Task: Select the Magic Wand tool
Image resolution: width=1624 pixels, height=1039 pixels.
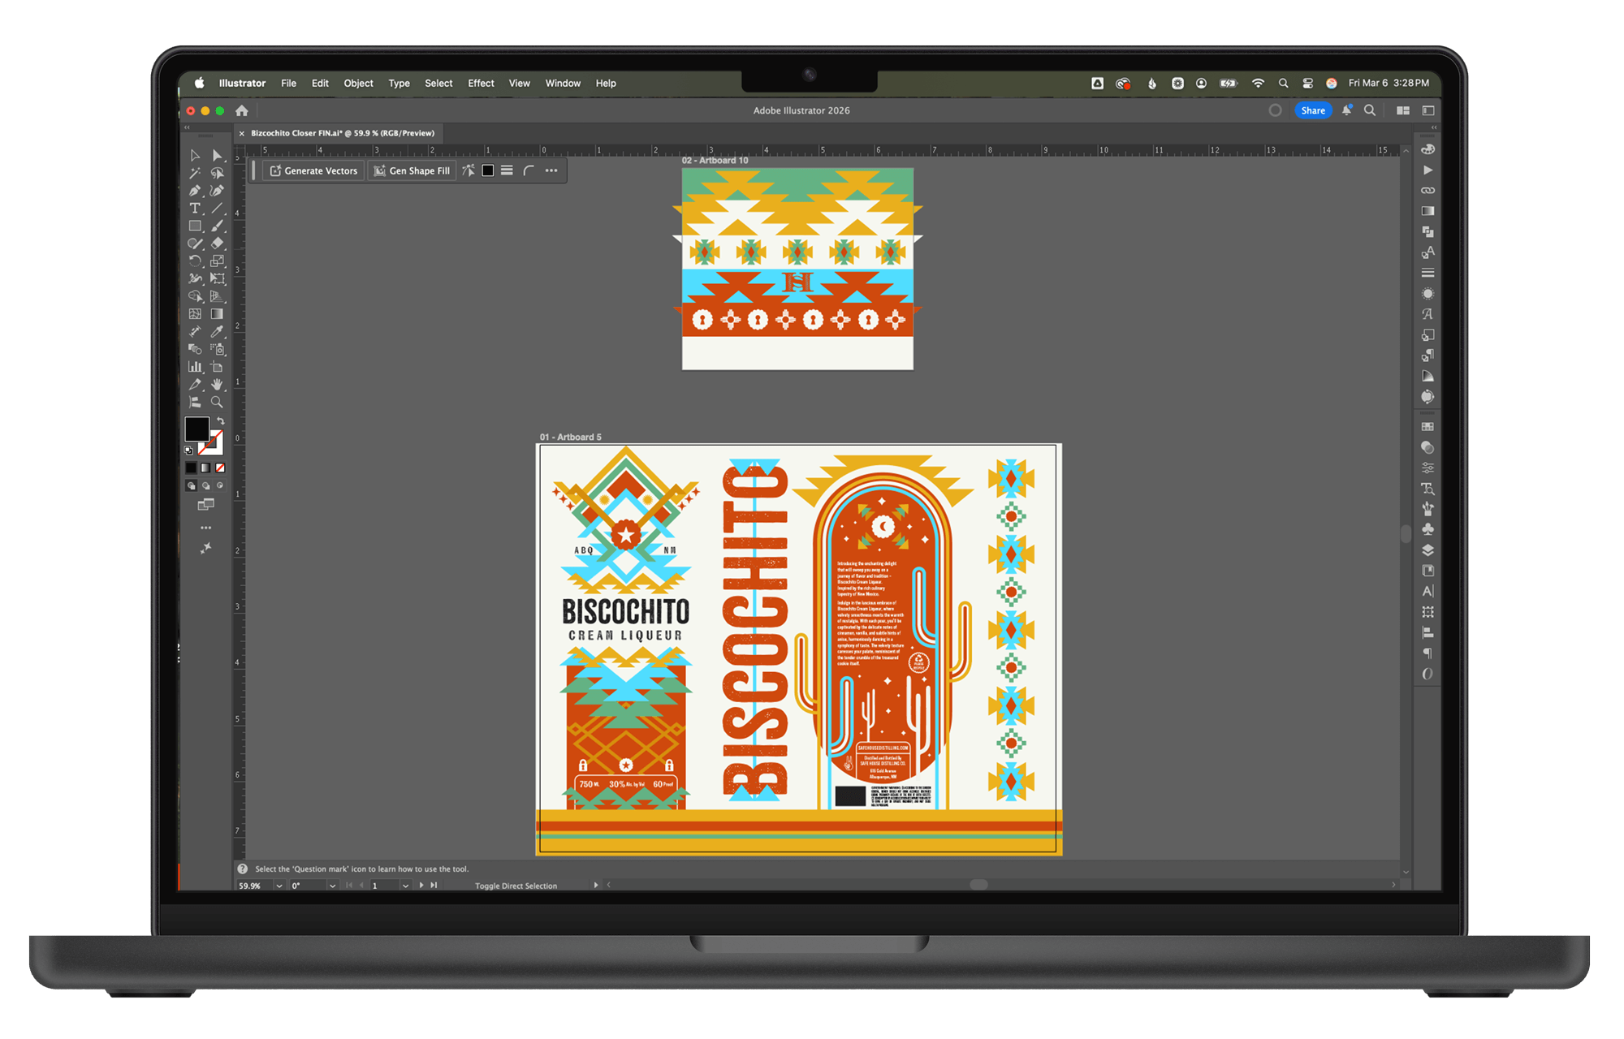Action: coord(195,173)
